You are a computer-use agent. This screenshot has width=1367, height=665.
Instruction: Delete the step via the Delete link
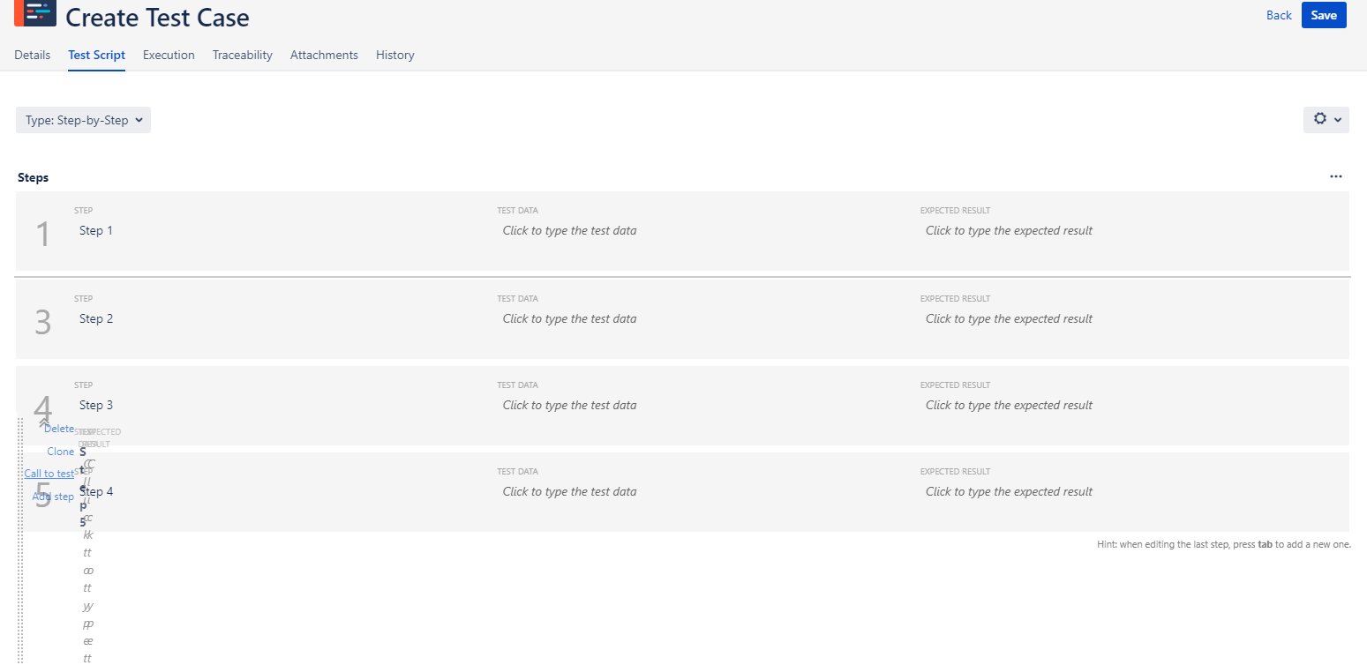(x=59, y=428)
